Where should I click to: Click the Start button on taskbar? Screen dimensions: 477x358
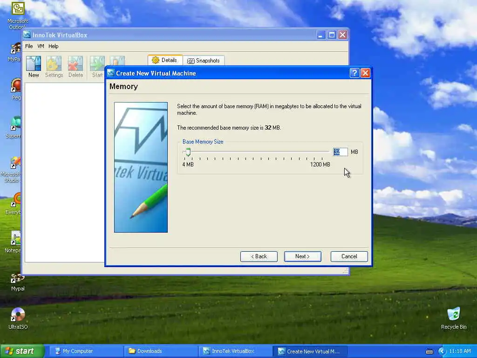click(22, 351)
